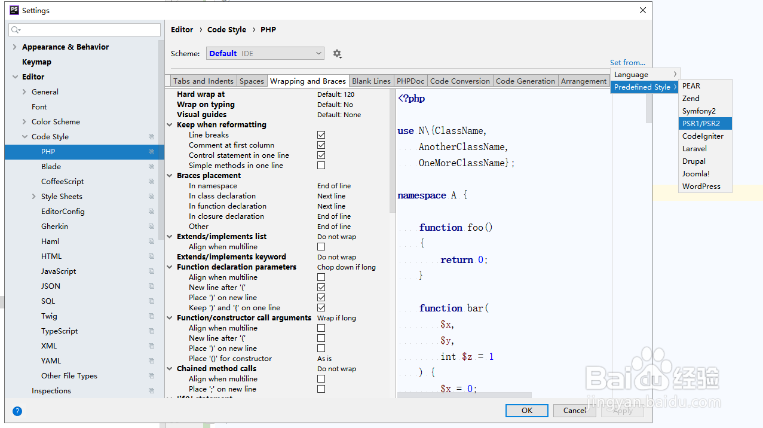Enable Simple methods in one line
The image size is (763, 428).
click(x=321, y=166)
